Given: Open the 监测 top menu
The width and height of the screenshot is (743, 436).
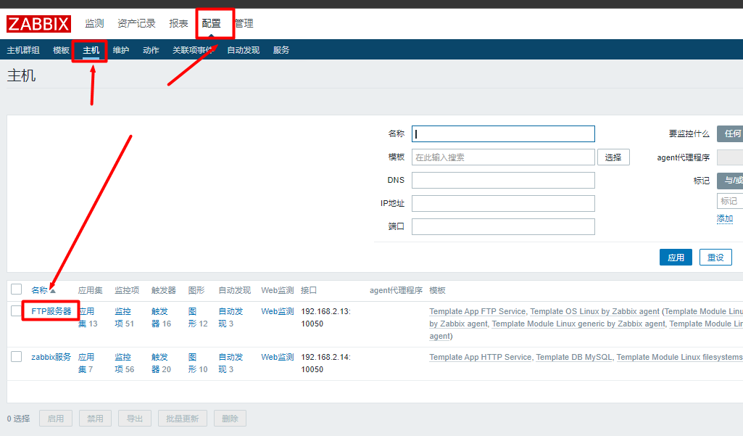Looking at the screenshot, I should point(94,23).
